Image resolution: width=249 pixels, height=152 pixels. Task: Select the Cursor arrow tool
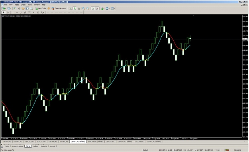[4, 12]
